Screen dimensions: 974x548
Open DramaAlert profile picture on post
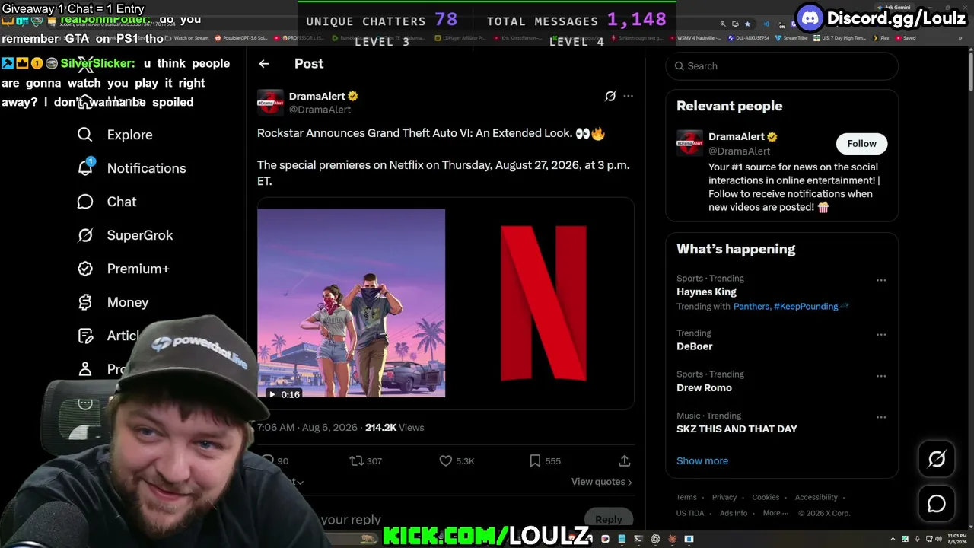[x=270, y=103]
